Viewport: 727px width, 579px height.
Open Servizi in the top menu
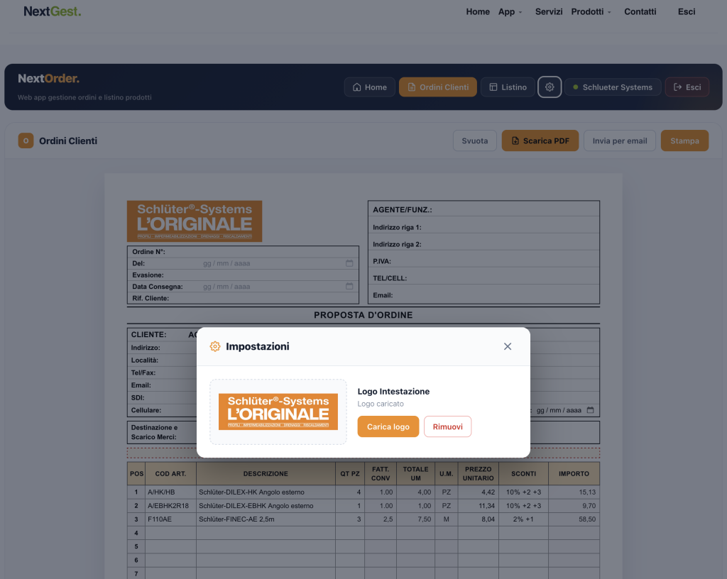click(x=549, y=11)
